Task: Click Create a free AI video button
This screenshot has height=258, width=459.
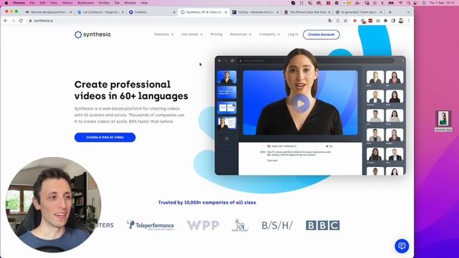Action: point(105,138)
